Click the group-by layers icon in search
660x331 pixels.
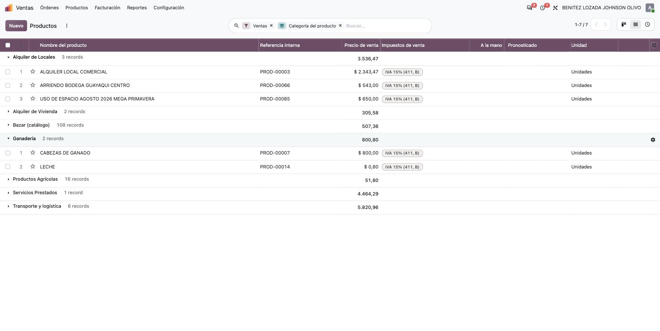(282, 26)
